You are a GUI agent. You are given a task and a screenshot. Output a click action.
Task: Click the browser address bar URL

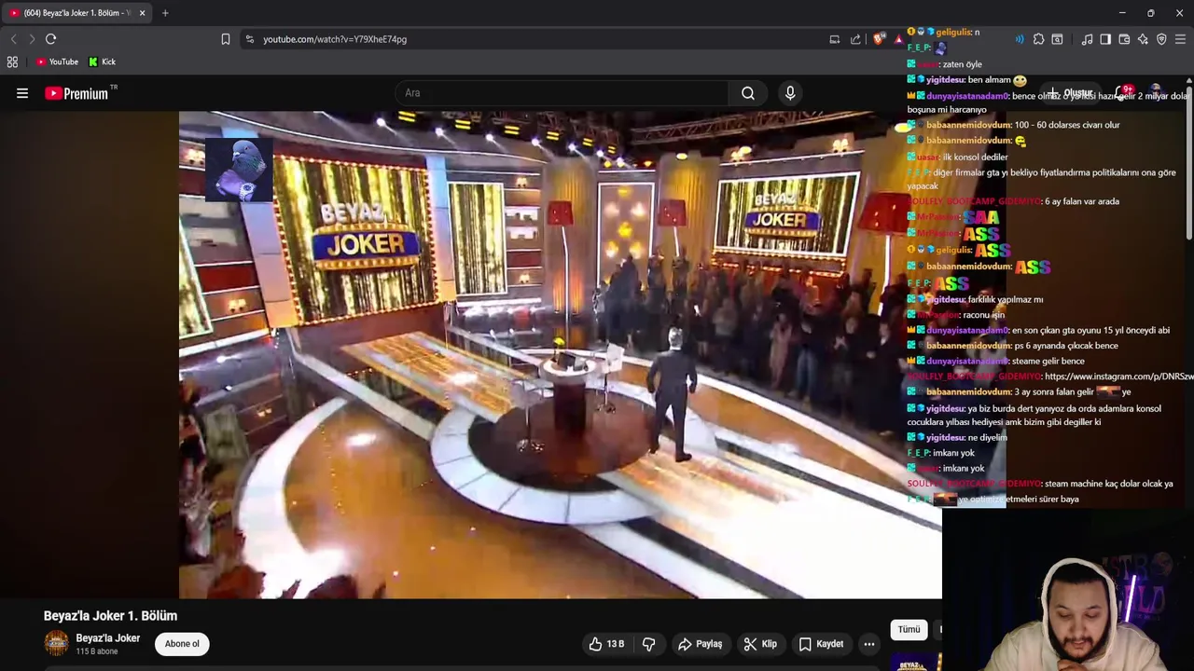click(335, 39)
